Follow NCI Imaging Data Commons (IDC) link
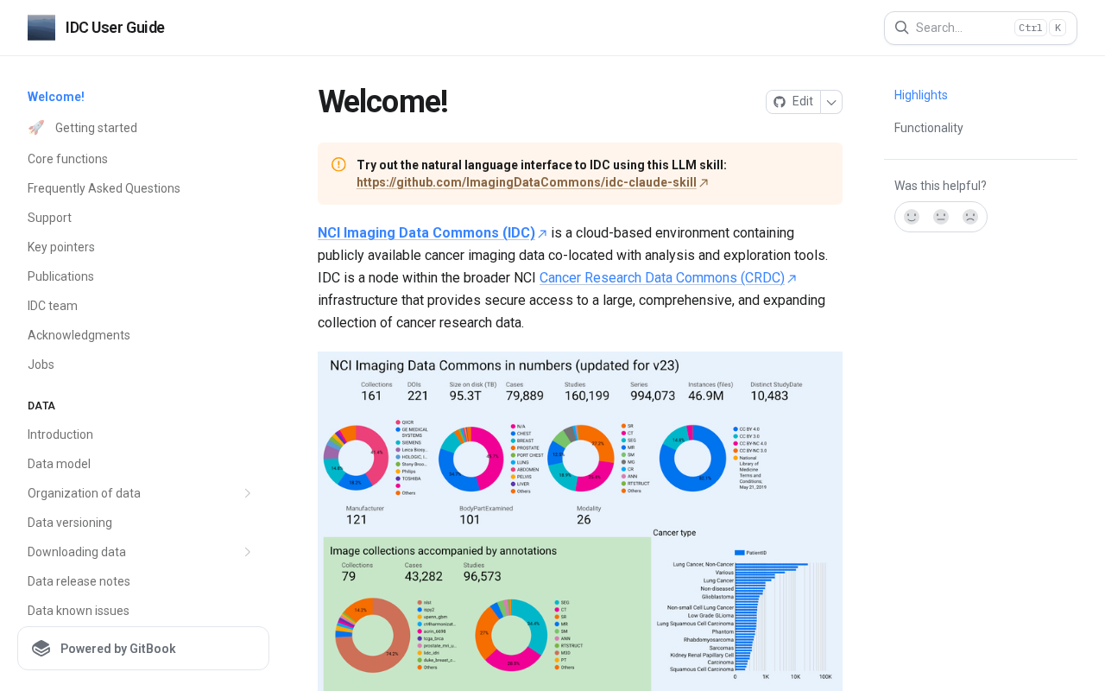 433,233
